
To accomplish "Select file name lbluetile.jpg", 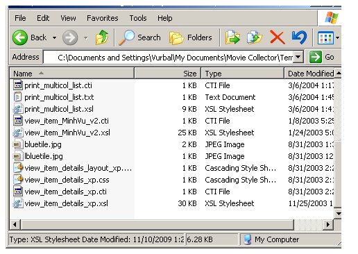I will [x=44, y=156].
